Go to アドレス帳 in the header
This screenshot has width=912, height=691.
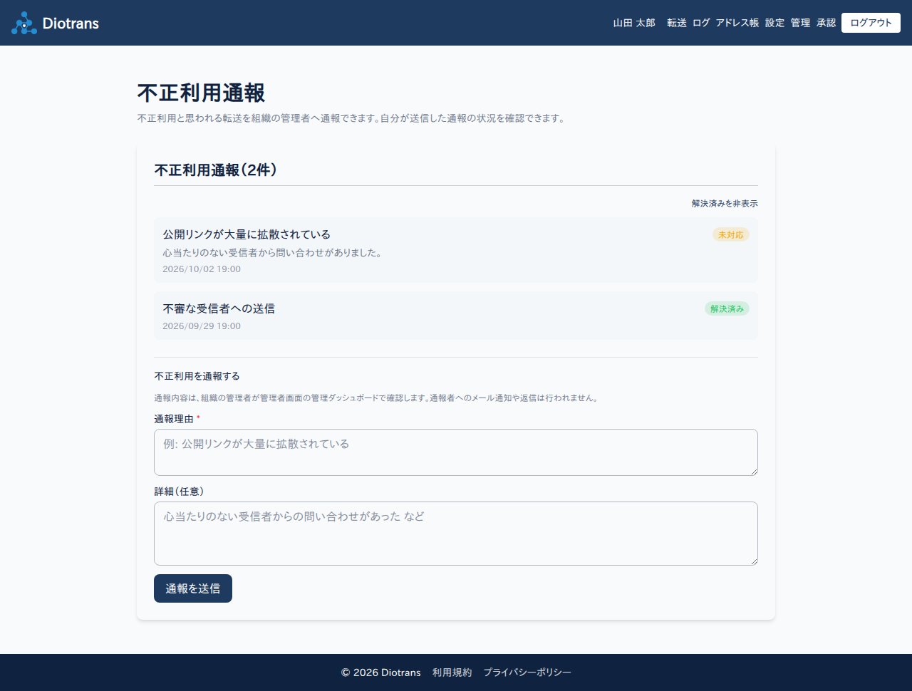pos(737,23)
